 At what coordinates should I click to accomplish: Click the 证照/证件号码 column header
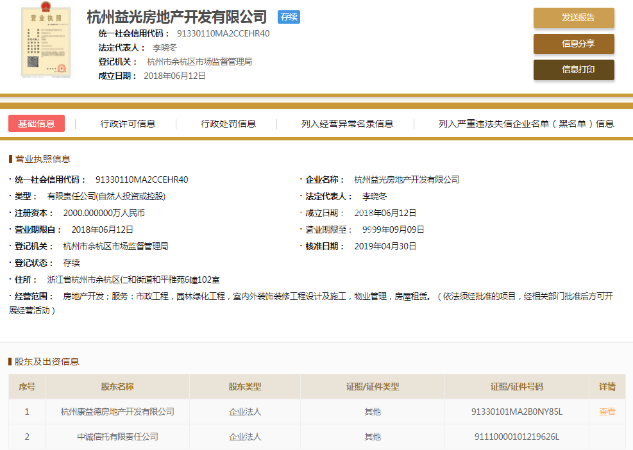point(517,387)
